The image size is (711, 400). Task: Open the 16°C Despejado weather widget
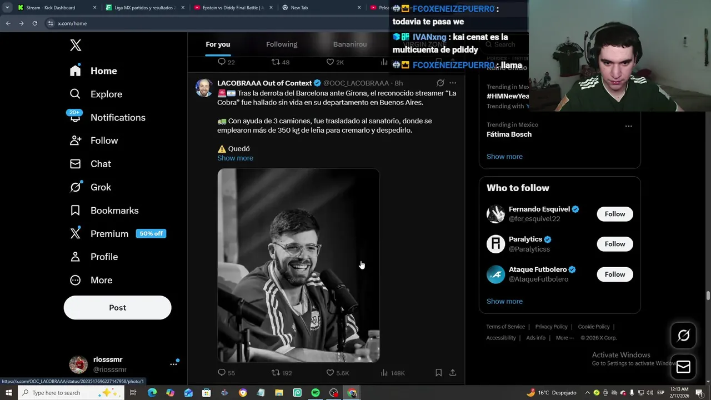coord(551,393)
